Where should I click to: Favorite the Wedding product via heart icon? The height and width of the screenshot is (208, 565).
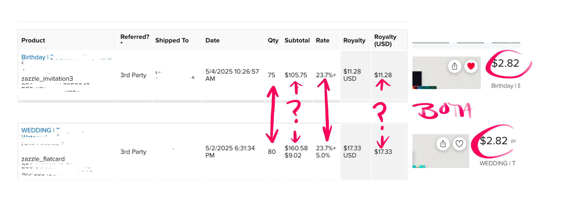[x=459, y=144]
